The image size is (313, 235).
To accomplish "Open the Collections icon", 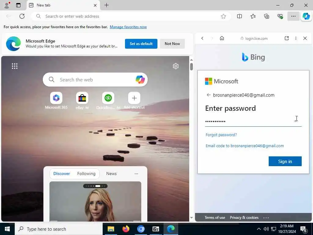I will [x=267, y=17].
